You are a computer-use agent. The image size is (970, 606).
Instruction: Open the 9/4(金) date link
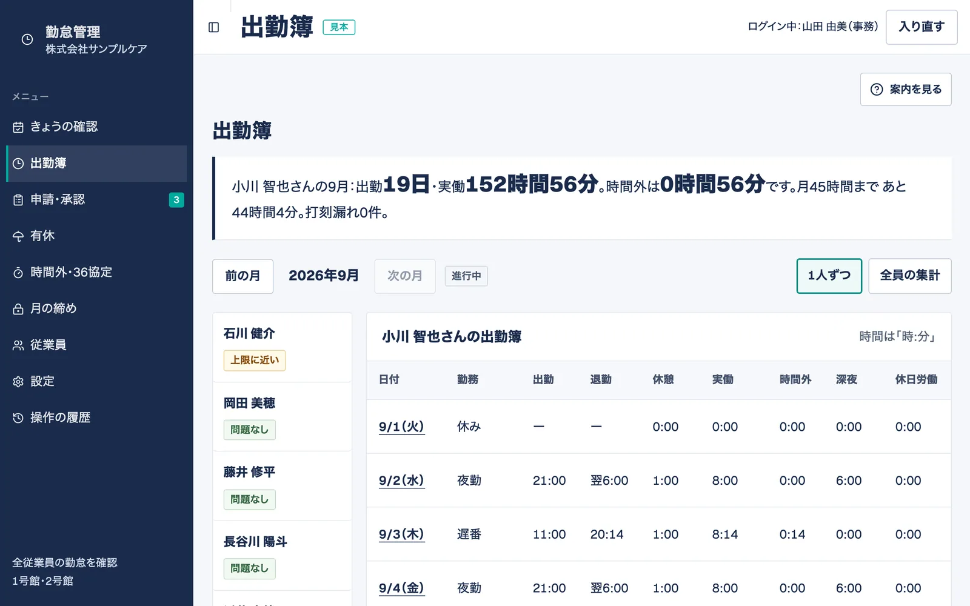tap(401, 588)
